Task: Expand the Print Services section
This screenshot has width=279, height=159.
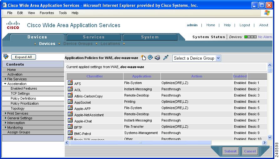Action: pos(6,113)
